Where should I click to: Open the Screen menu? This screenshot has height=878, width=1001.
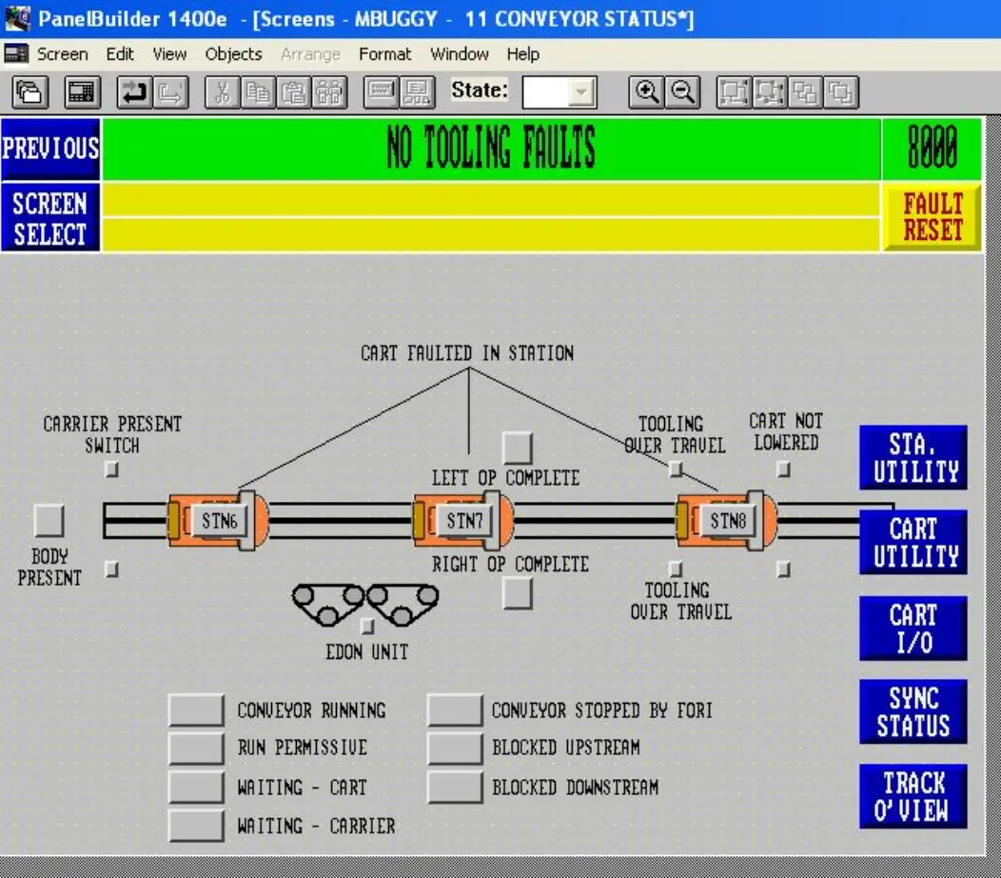[x=62, y=54]
